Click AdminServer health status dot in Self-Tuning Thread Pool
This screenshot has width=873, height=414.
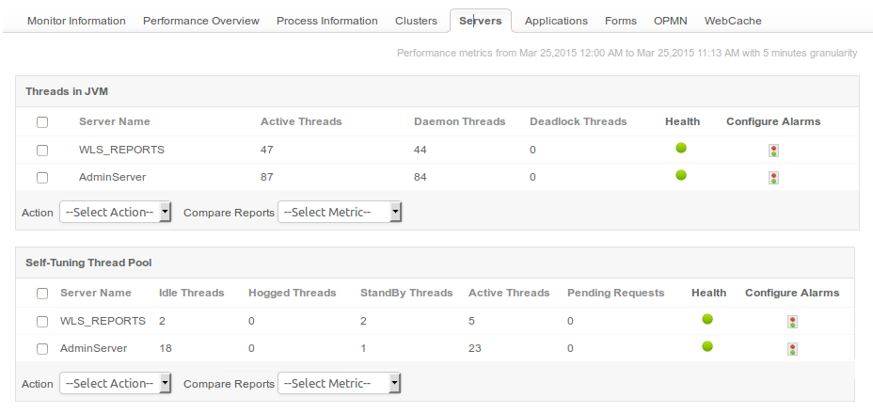point(707,346)
